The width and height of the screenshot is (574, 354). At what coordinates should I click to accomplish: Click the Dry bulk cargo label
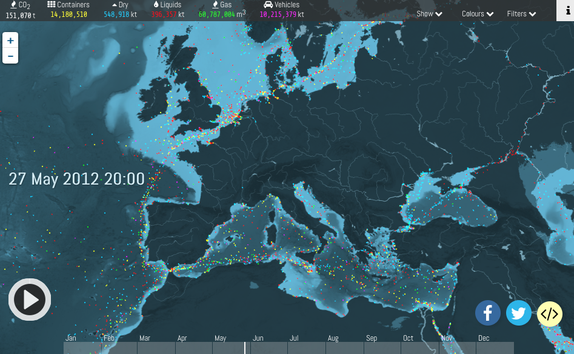(120, 5)
